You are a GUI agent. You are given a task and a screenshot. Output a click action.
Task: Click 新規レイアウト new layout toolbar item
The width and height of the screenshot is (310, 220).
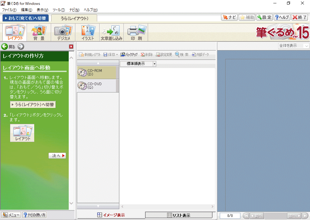point(90,55)
